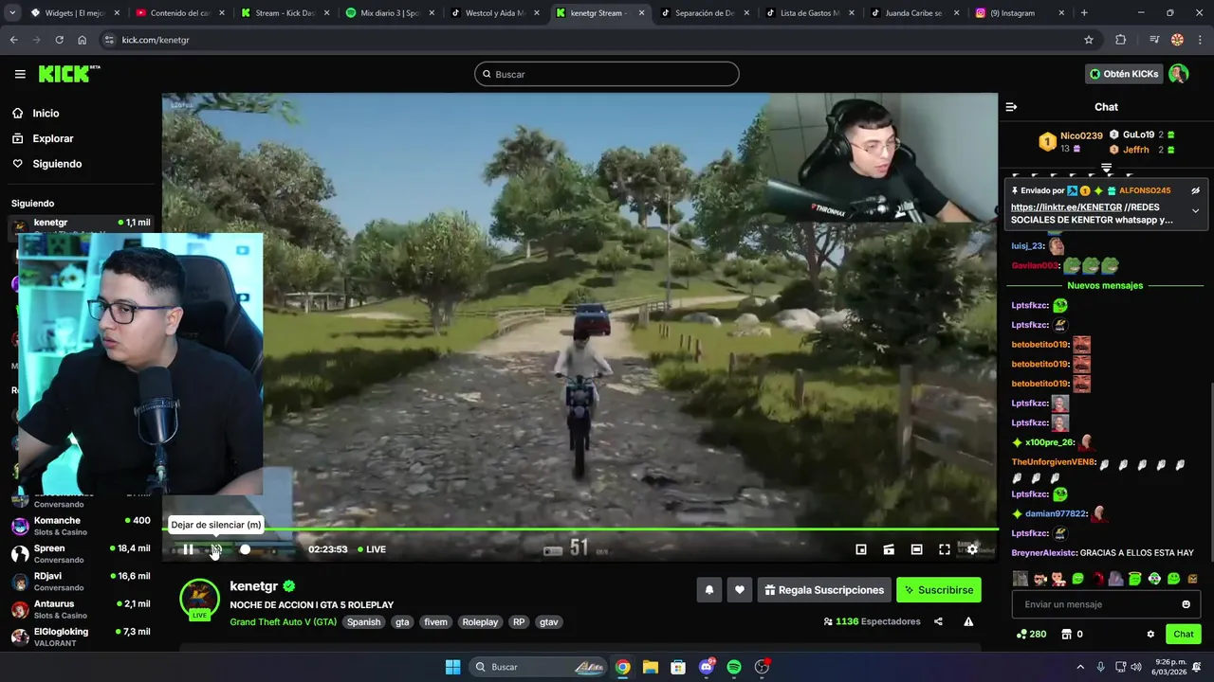Go to Kick home via logo

[69, 74]
